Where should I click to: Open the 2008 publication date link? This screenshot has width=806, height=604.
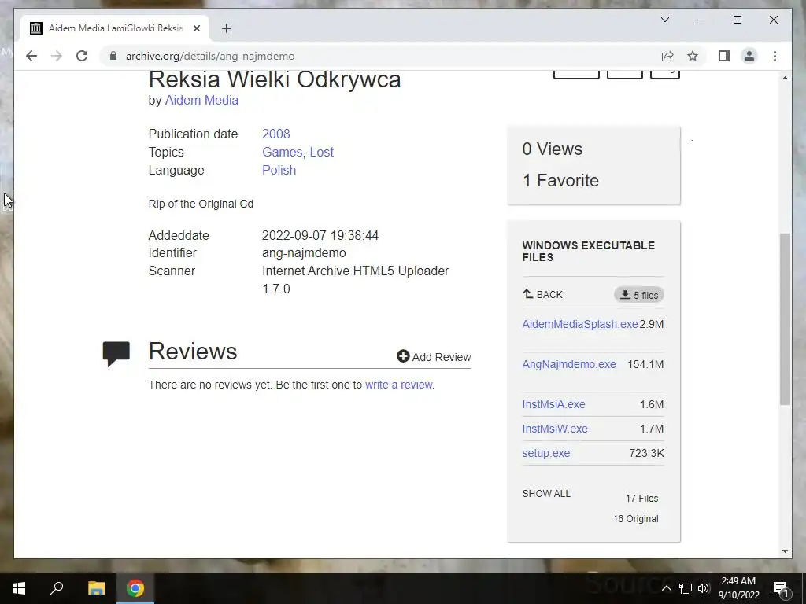276,134
